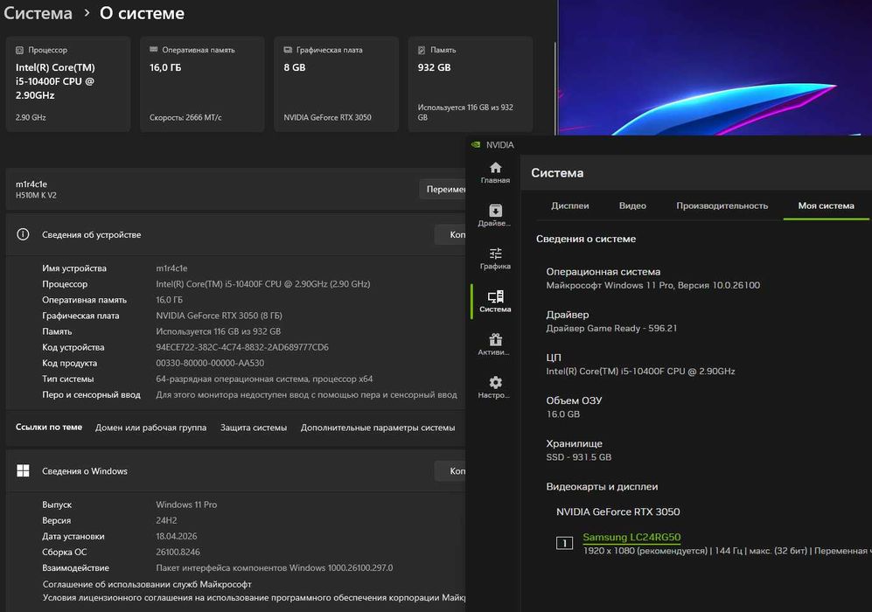
Task: Switch to Дисплеи tab in NVIDIA app
Action: click(570, 205)
